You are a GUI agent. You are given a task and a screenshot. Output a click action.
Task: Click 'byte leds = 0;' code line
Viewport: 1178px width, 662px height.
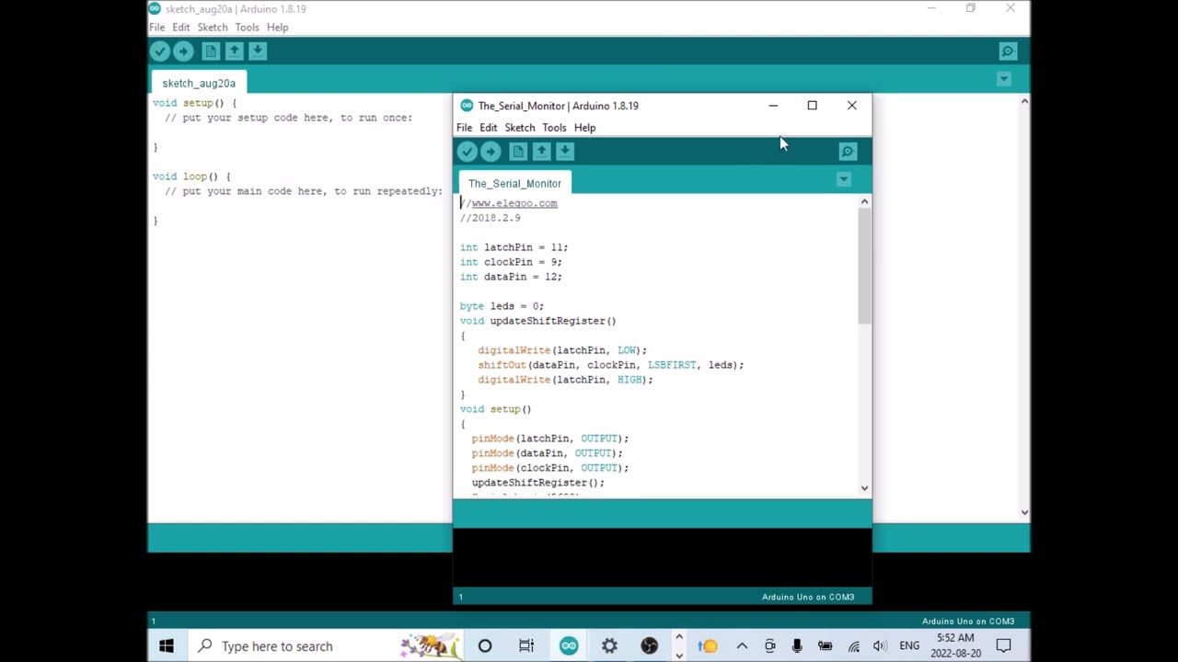[x=502, y=306]
